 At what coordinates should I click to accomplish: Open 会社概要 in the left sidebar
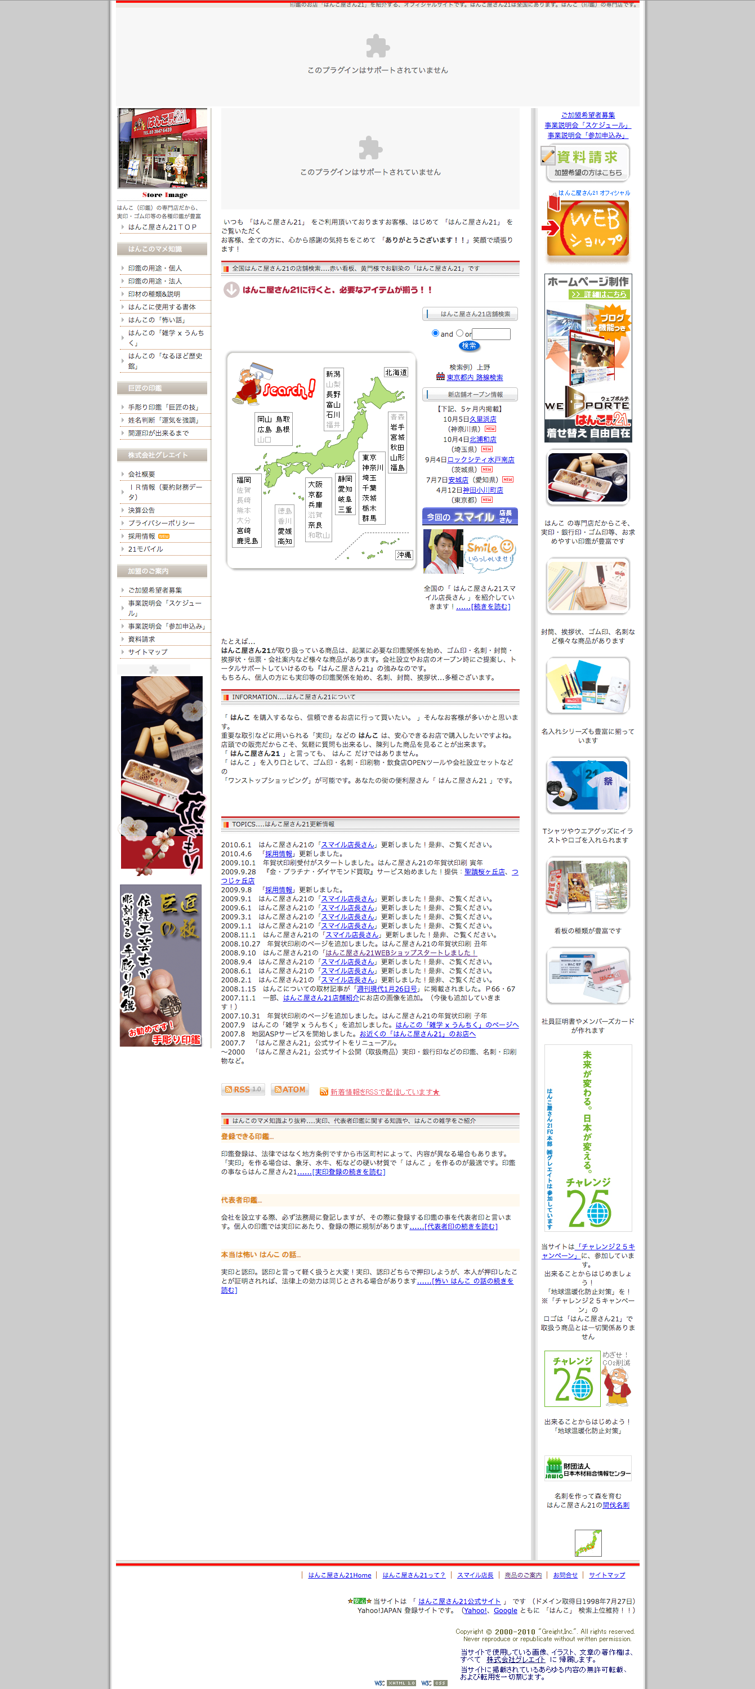click(x=142, y=474)
